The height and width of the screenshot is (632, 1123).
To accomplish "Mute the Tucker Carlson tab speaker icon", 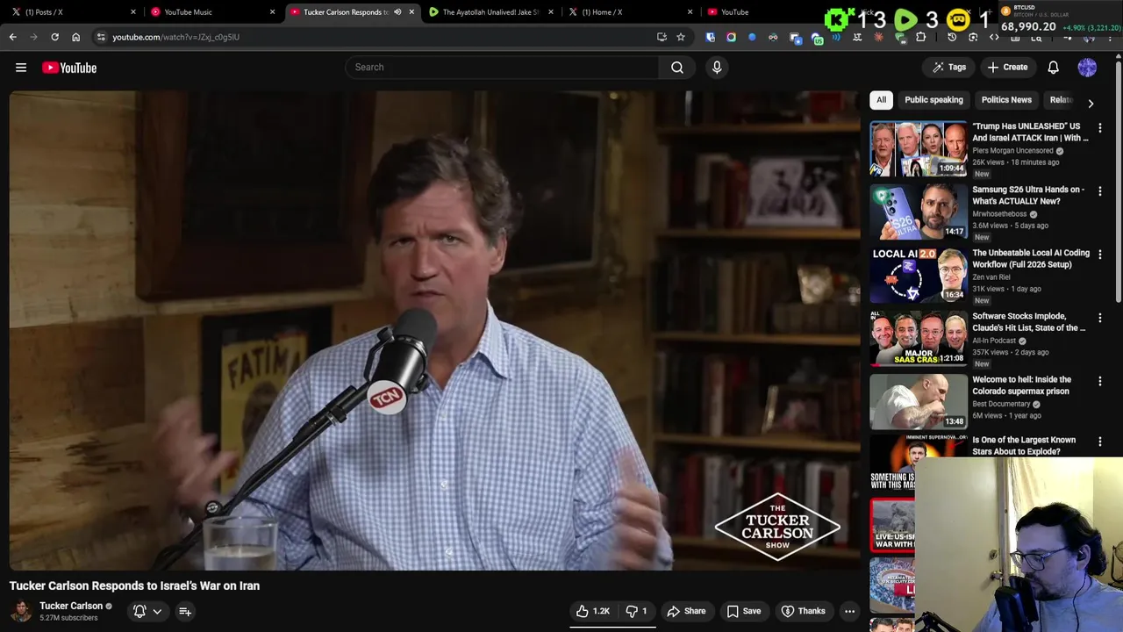I will pos(397,12).
